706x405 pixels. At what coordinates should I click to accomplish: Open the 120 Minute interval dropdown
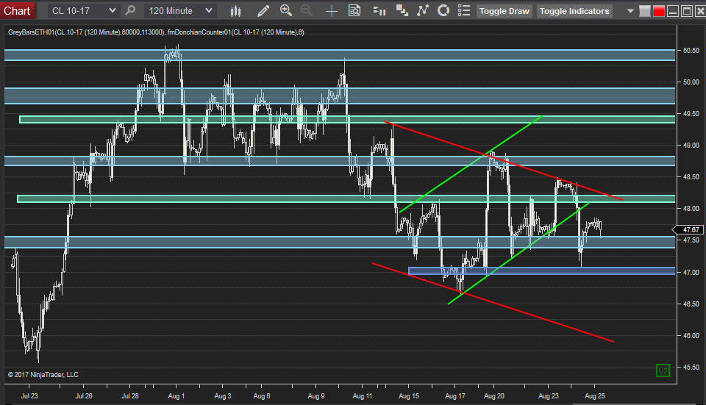180,11
